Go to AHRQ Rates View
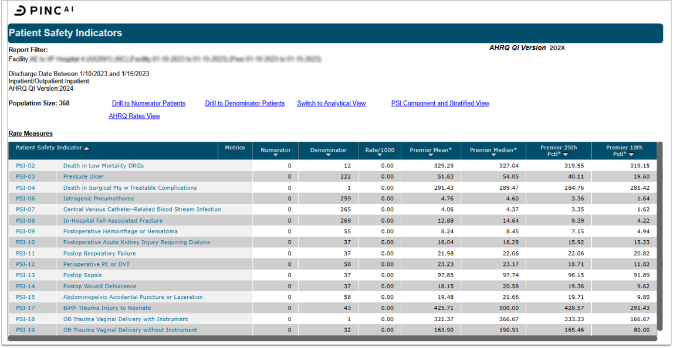The height and width of the screenshot is (348, 673). (x=134, y=116)
